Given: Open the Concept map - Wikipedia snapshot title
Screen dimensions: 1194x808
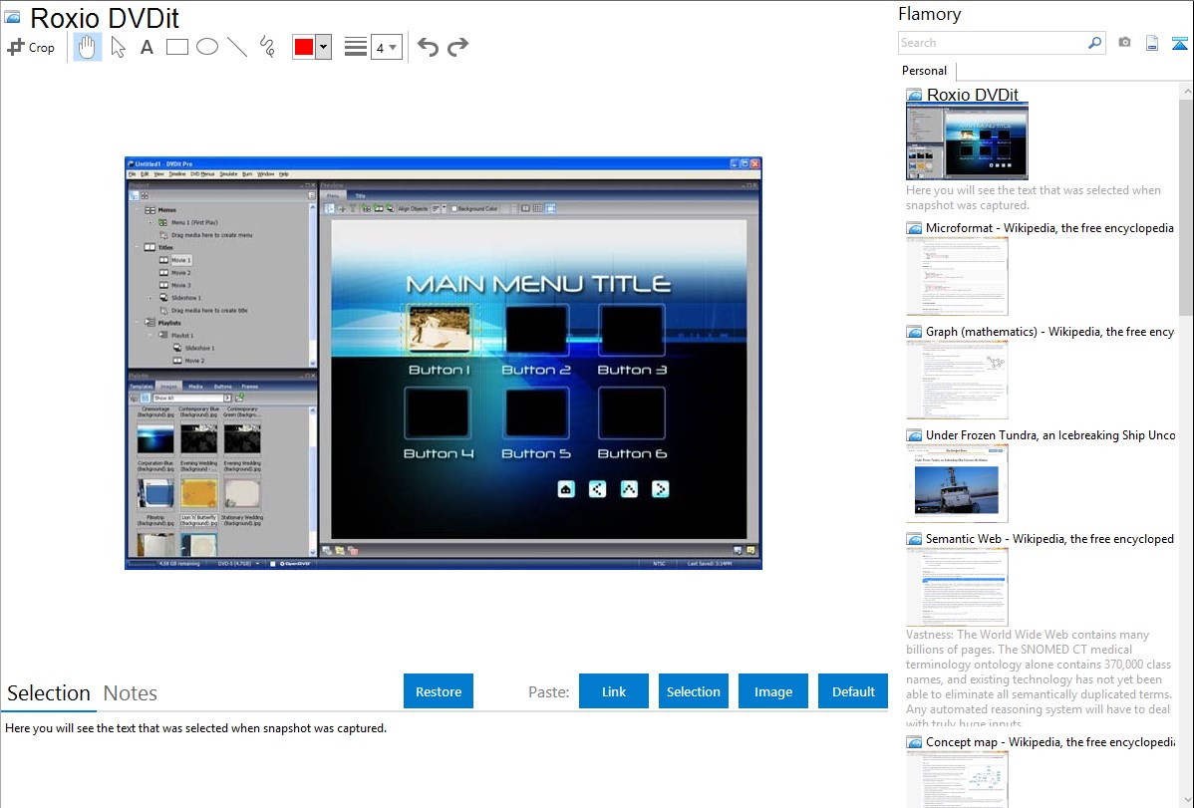Looking at the screenshot, I should coord(1050,741).
